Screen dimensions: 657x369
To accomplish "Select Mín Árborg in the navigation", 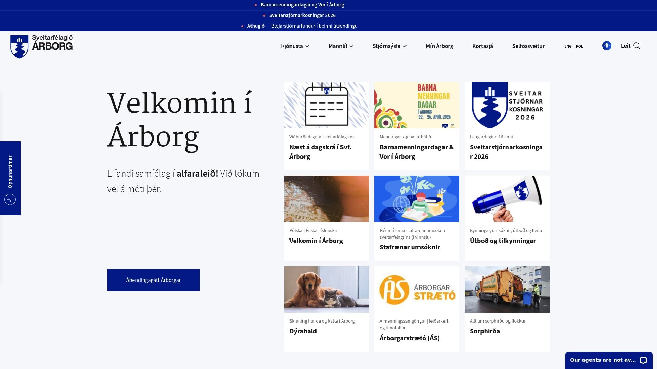I will pyautogui.click(x=439, y=46).
